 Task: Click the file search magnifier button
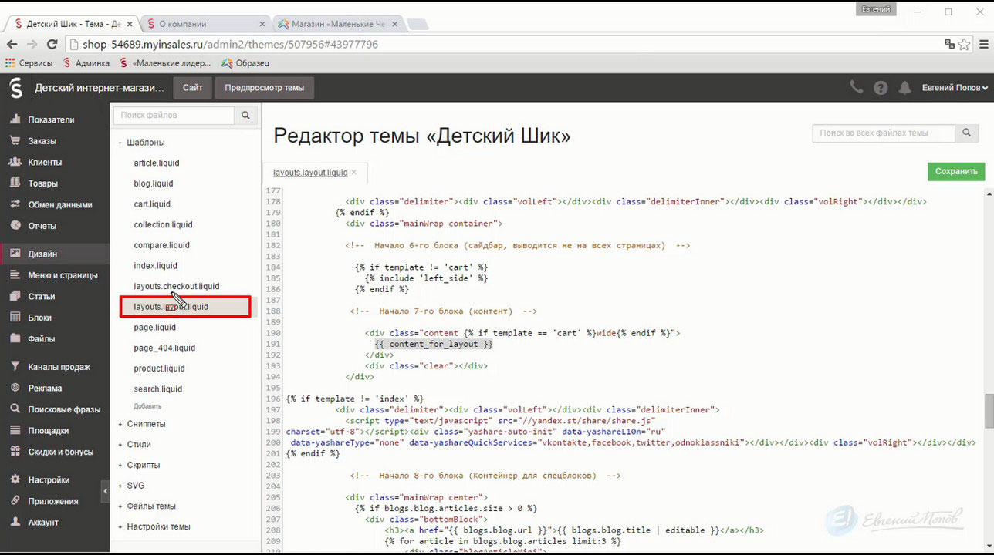245,115
